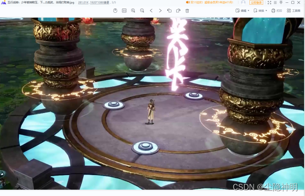The height and width of the screenshot is (196, 305).
Task: Click the 281.01K file size text
Action: tap(83, 2)
